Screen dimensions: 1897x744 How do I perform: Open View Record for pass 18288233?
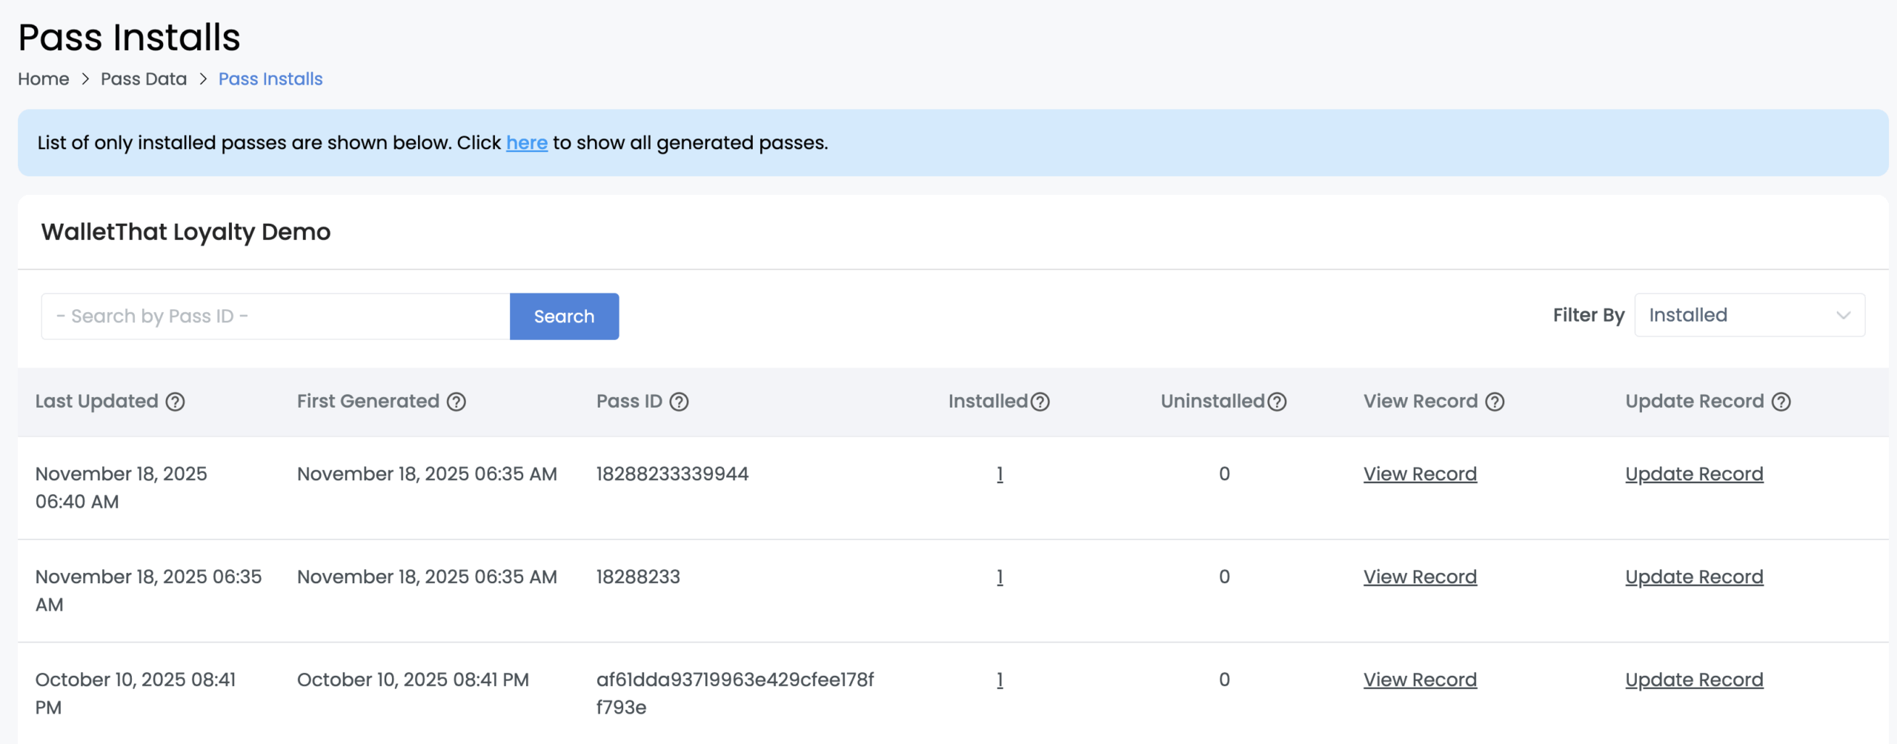pyautogui.click(x=1420, y=577)
